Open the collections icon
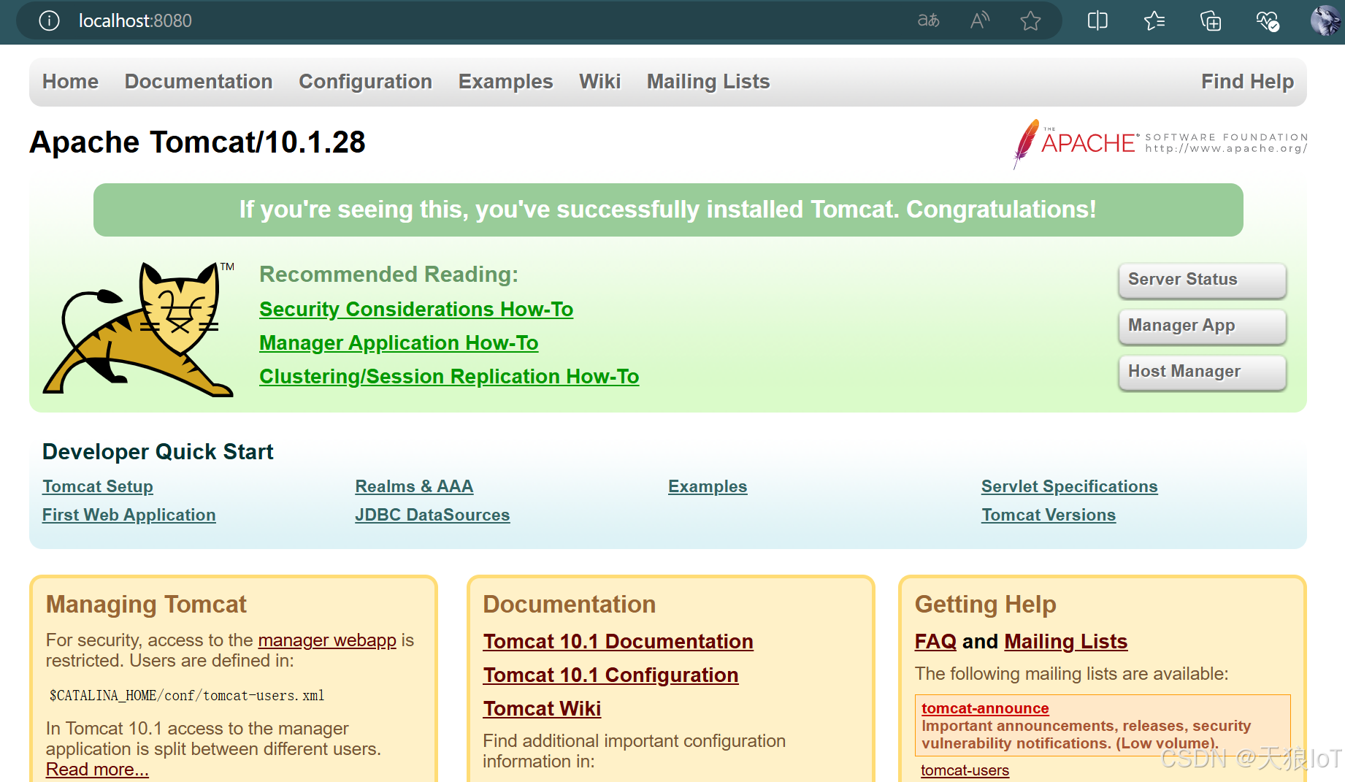Image resolution: width=1345 pixels, height=782 pixels. click(1211, 20)
